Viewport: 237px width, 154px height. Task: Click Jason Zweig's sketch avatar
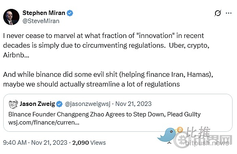pos(13,104)
